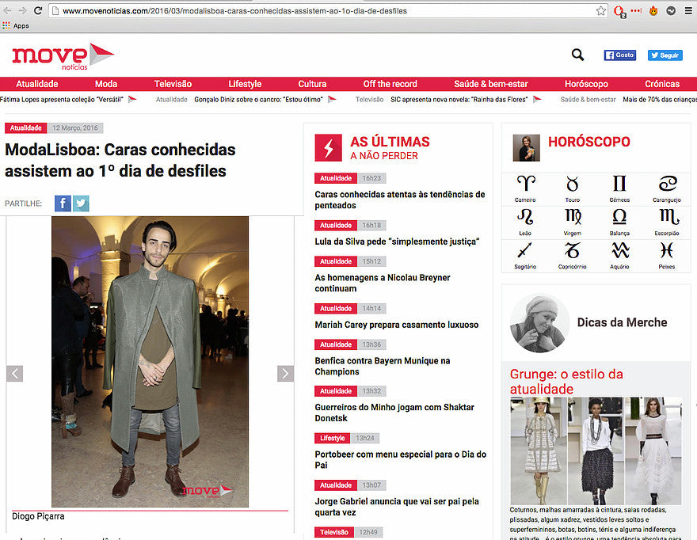Click the red dots extension icon
Viewport: 697px width, 540px height.
(x=636, y=10)
